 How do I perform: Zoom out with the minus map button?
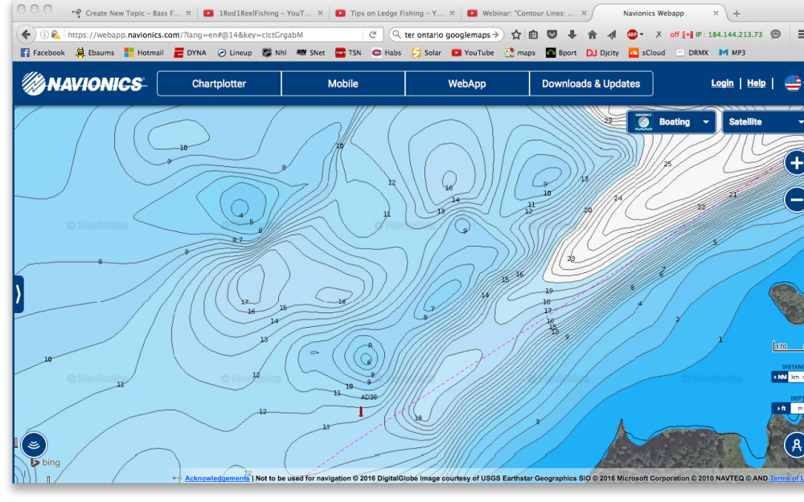(795, 199)
